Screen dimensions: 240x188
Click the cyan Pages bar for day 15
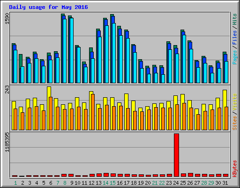(114, 53)
